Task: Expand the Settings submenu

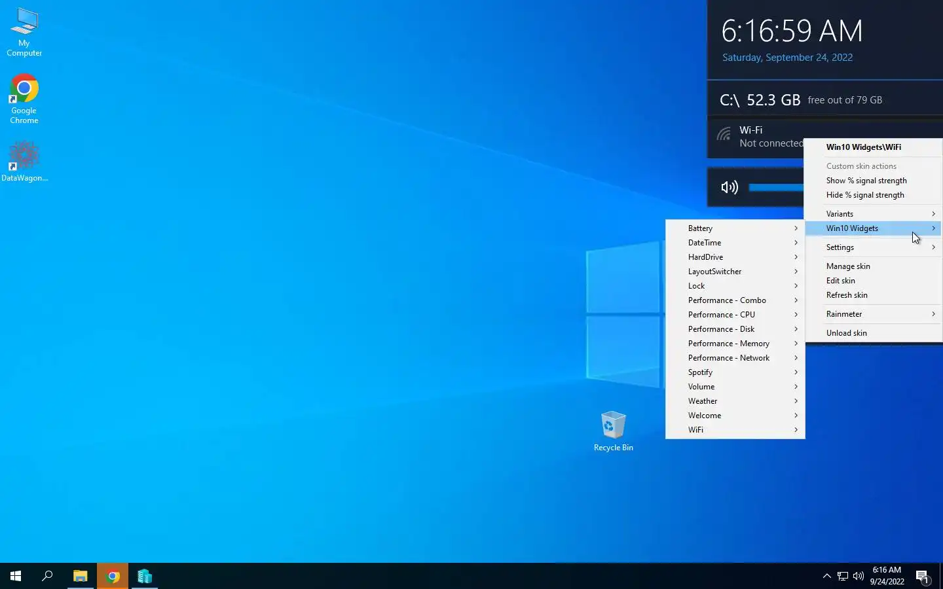Action: (x=874, y=247)
